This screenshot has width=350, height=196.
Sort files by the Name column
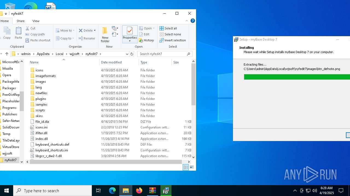click(x=63, y=62)
